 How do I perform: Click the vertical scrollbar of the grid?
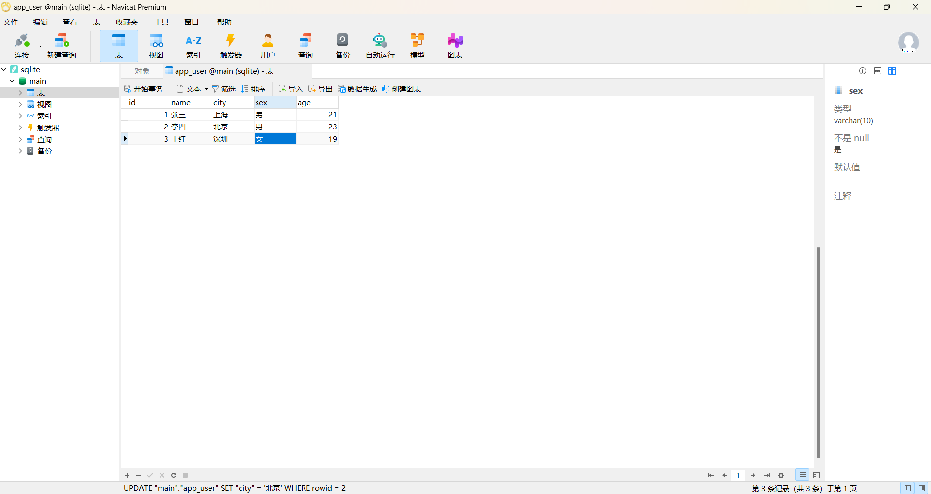coord(819,352)
